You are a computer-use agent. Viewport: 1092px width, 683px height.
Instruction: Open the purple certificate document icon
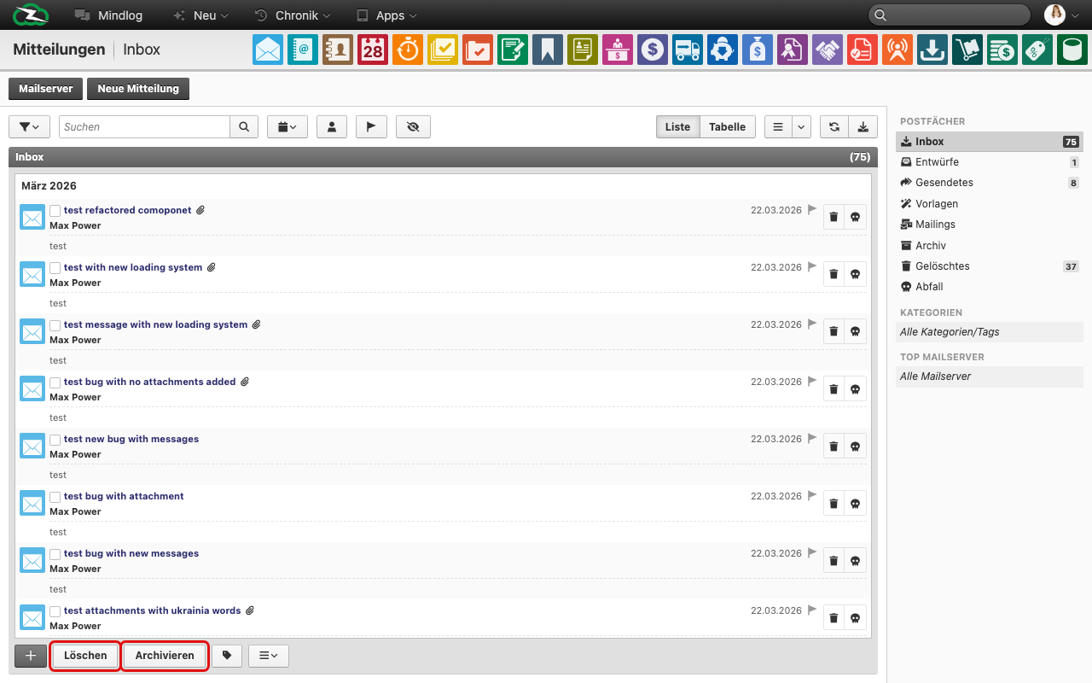793,50
